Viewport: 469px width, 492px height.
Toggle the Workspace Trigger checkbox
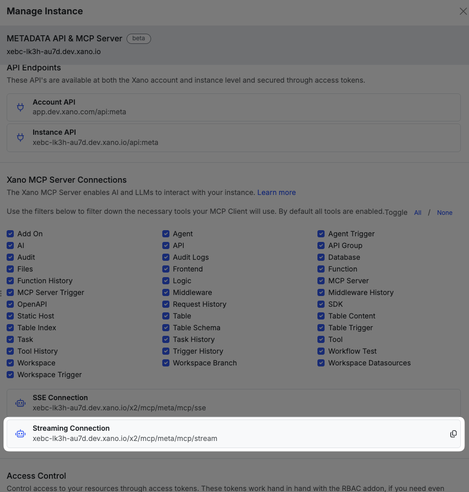10,375
